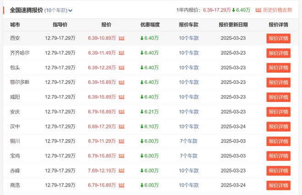Click 报价详情 button for 齐齐哈尔

click(278, 53)
